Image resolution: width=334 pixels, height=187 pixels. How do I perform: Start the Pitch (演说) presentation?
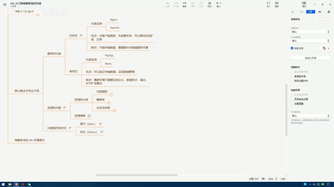coord(277,4)
